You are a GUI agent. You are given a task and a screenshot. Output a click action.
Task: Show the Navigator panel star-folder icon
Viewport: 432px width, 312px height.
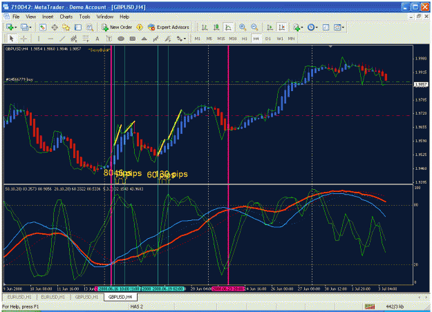pos(66,27)
